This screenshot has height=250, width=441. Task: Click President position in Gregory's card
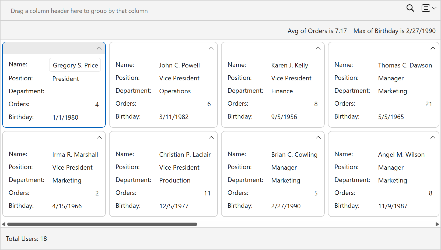65,79
